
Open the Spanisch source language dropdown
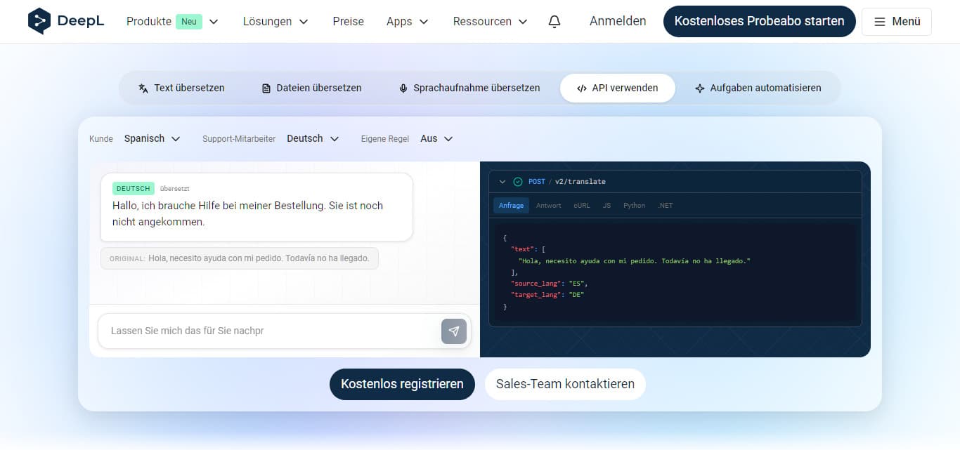click(x=153, y=138)
